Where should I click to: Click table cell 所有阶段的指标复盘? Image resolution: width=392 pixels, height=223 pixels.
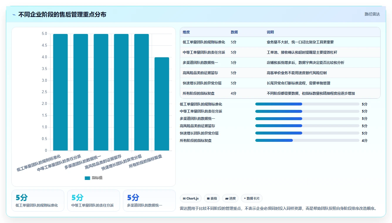pyautogui.click(x=199, y=93)
